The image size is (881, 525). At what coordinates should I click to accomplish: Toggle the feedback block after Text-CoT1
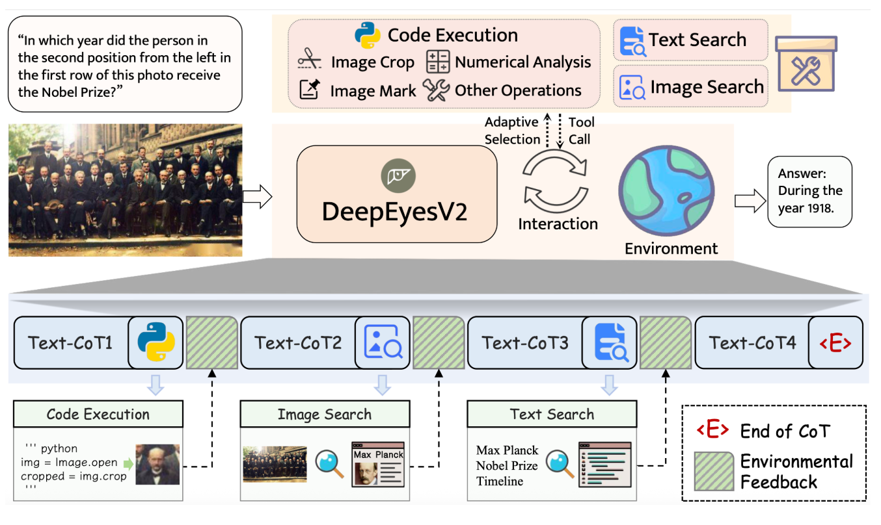click(x=211, y=342)
